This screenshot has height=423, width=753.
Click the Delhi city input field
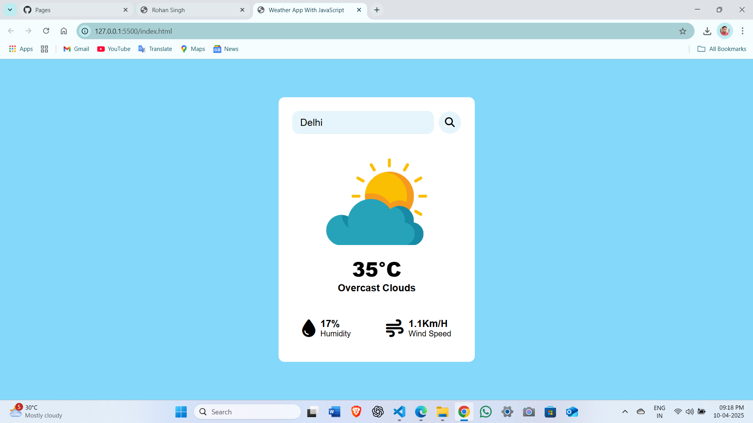pyautogui.click(x=363, y=122)
